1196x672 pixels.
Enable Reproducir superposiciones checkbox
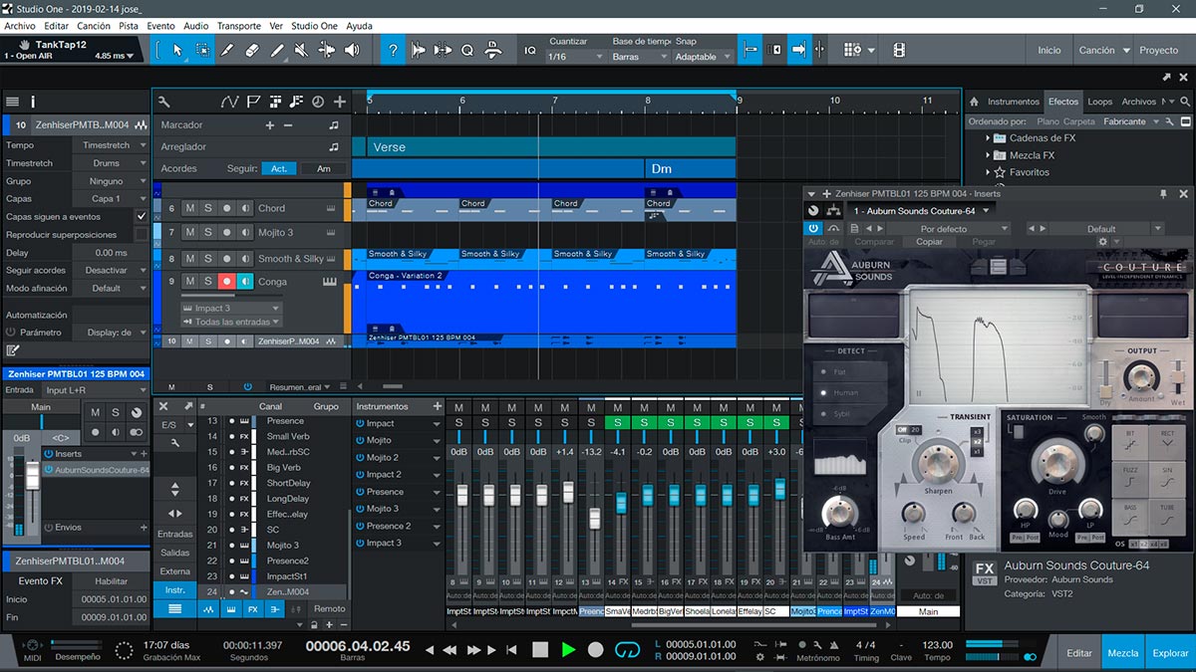(141, 234)
